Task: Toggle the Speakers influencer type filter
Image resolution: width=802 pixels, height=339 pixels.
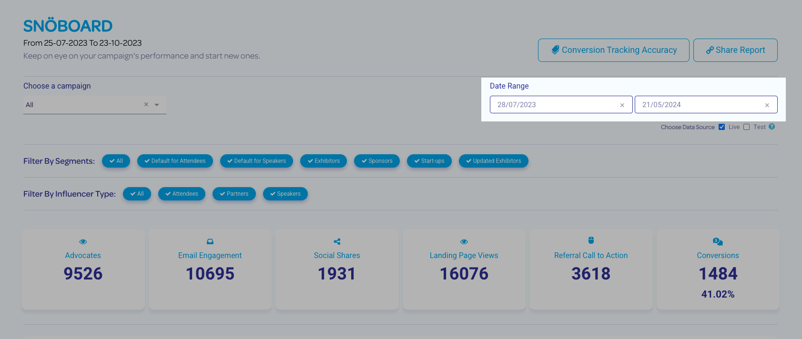Action: 285,194
